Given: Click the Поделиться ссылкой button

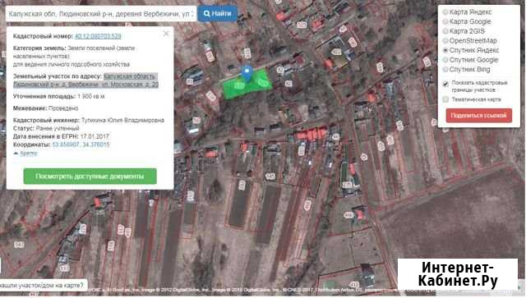Looking at the screenshot, I should (x=478, y=115).
